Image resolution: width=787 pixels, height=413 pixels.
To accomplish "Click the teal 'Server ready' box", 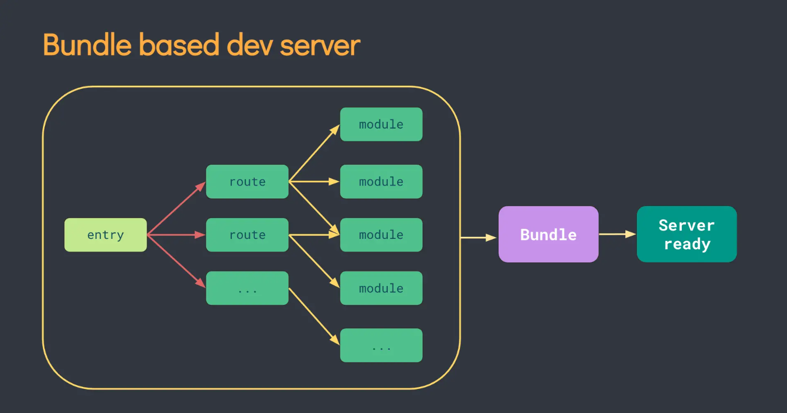I will [687, 234].
